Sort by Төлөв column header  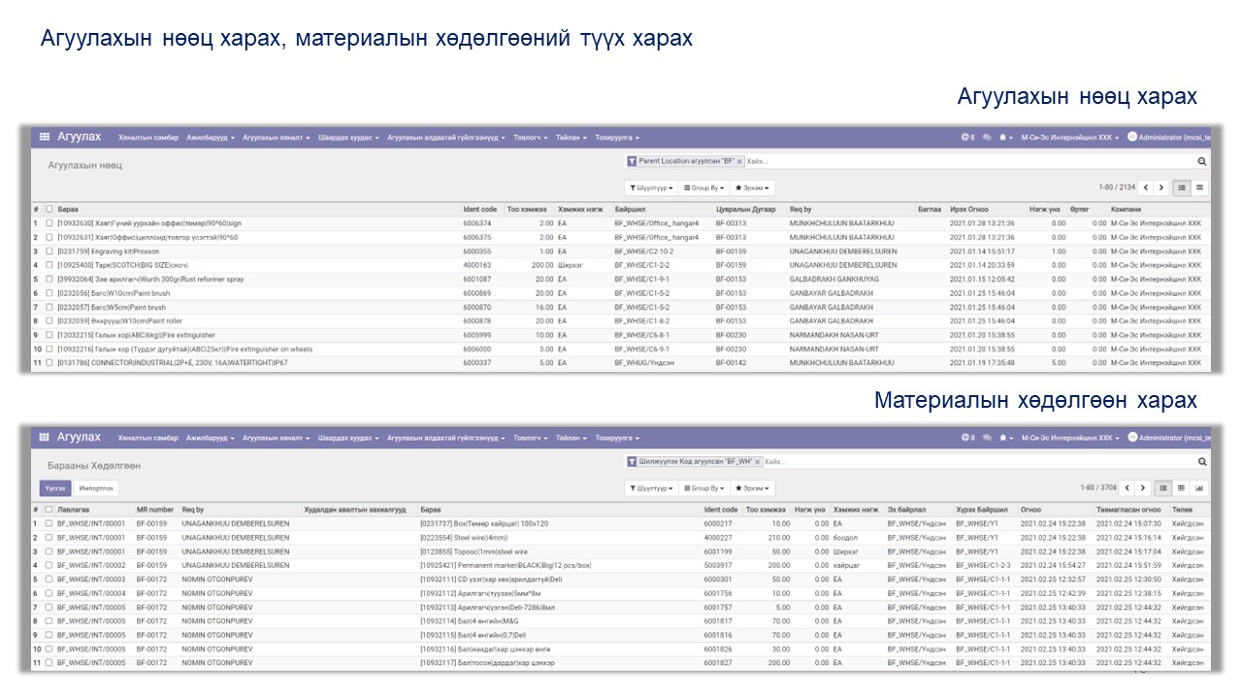click(1181, 509)
